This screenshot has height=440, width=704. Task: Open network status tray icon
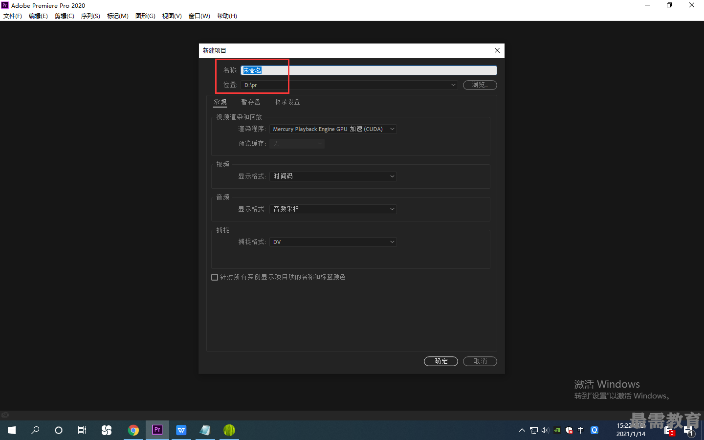pyautogui.click(x=534, y=430)
